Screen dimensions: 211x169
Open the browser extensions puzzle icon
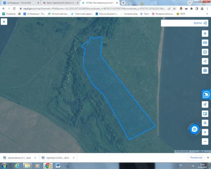tap(191, 8)
